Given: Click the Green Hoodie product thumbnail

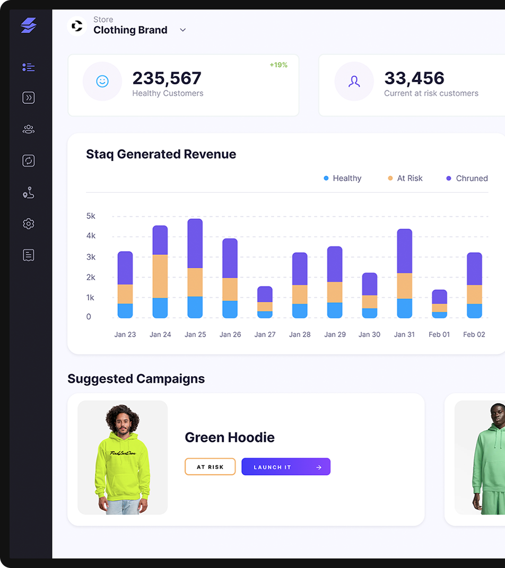Looking at the screenshot, I should [122, 457].
